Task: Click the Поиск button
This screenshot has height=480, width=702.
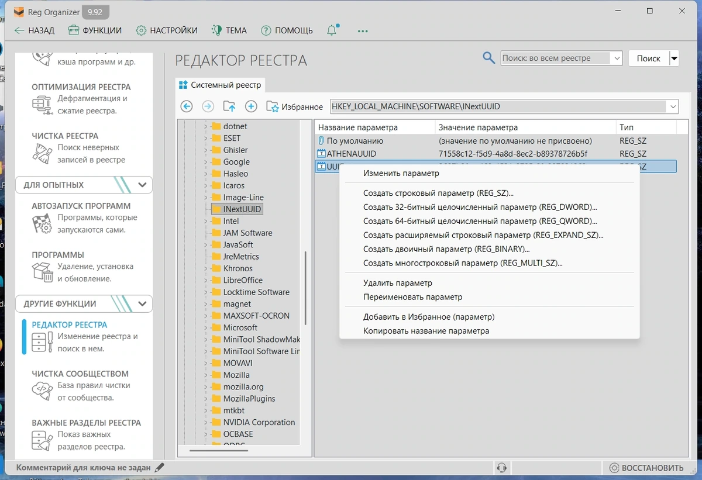Action: point(648,58)
